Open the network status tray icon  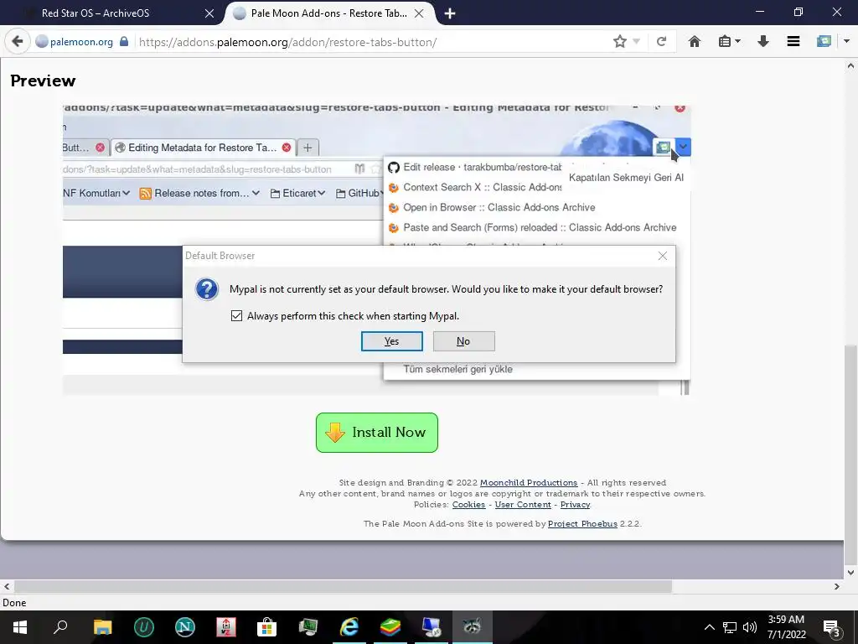coord(730,627)
